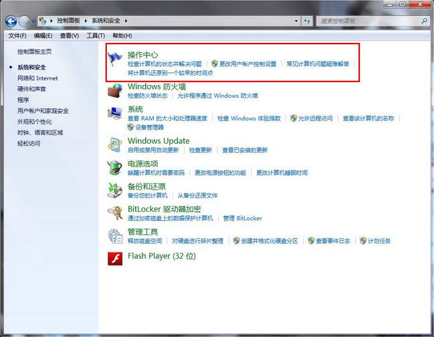This screenshot has width=434, height=337.
Task: Click 系统和安全 in the address breadcrumb
Action: [106, 21]
